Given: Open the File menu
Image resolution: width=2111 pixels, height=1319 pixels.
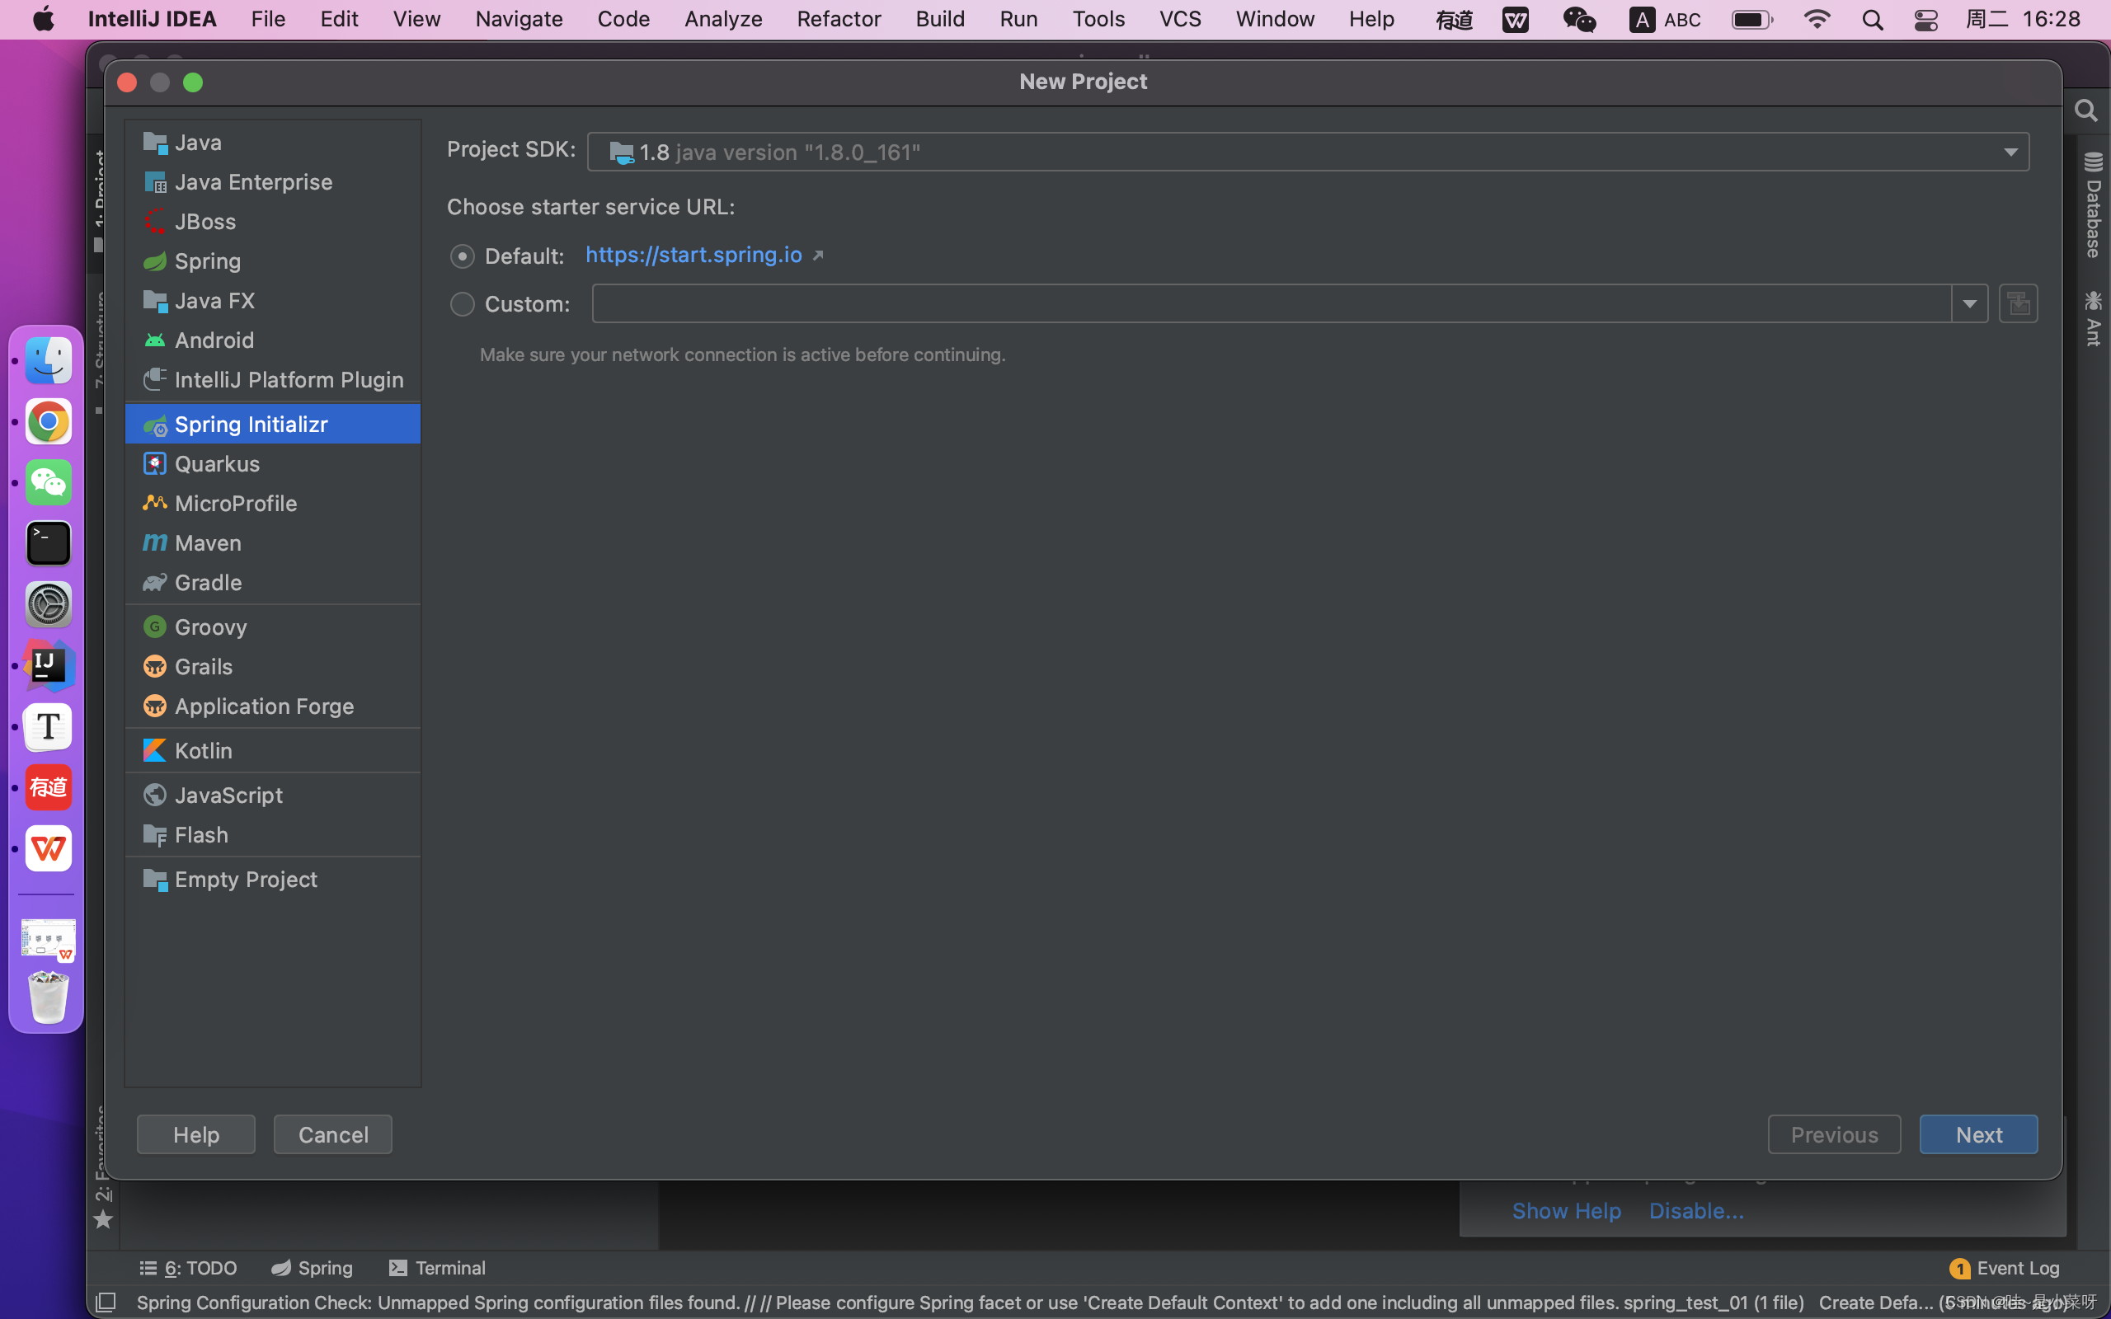Looking at the screenshot, I should point(268,19).
